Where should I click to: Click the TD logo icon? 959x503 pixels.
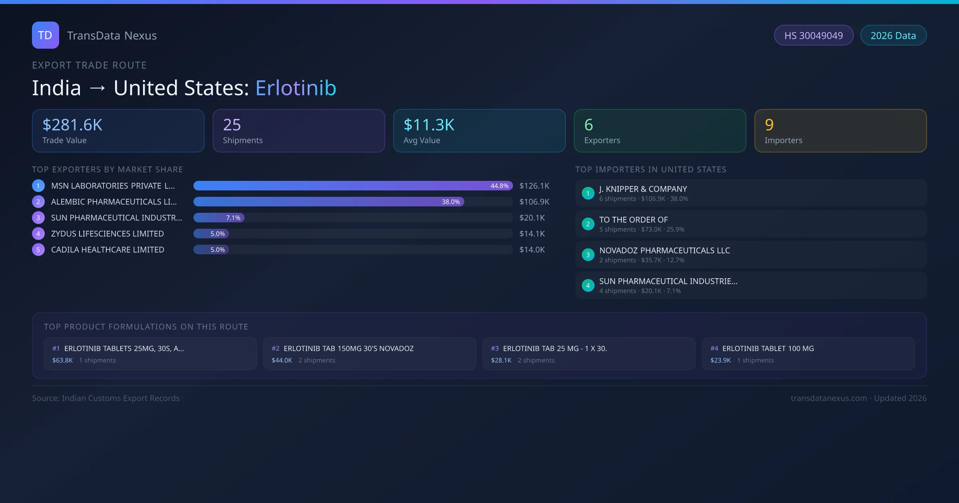(45, 35)
